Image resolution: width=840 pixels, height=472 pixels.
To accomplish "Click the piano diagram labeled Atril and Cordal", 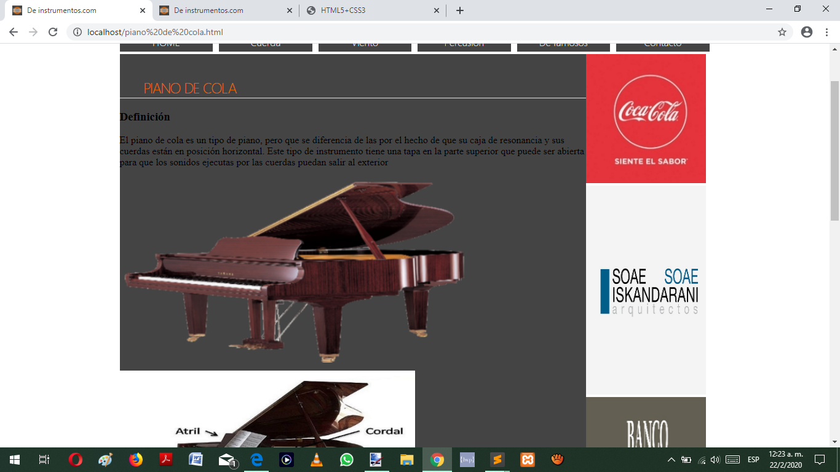I will (x=267, y=409).
